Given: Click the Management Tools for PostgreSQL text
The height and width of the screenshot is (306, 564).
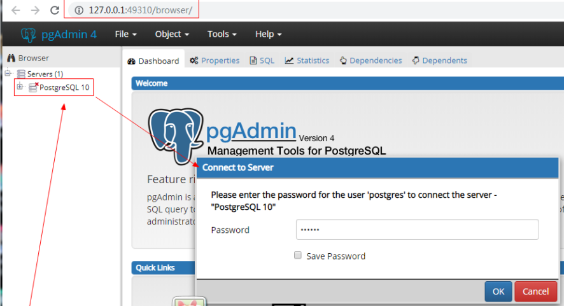Looking at the screenshot, I should coord(297,151).
